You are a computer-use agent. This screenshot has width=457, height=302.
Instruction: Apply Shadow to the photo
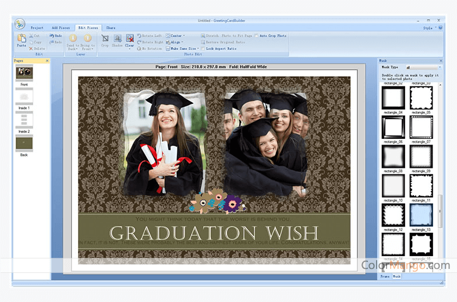click(x=117, y=39)
